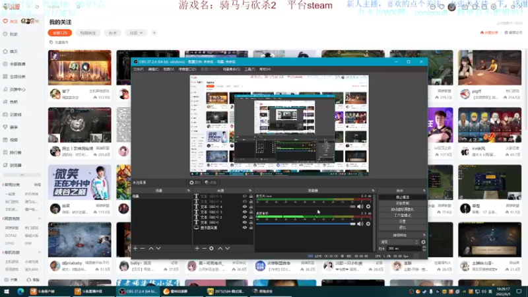Open desktop audio settings gear
528x297 pixels.
pyautogui.click(x=368, y=224)
